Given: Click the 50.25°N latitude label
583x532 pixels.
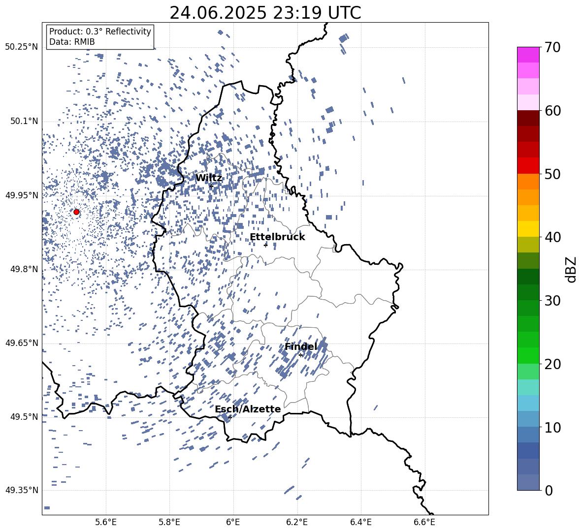Looking at the screenshot, I should 22,47.
